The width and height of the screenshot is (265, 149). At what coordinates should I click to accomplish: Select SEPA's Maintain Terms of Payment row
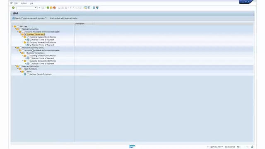click(41, 74)
